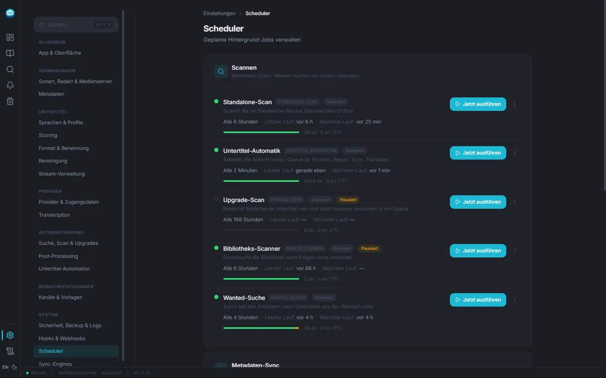
Task: Open notifications bell icon
Action: click(10, 85)
